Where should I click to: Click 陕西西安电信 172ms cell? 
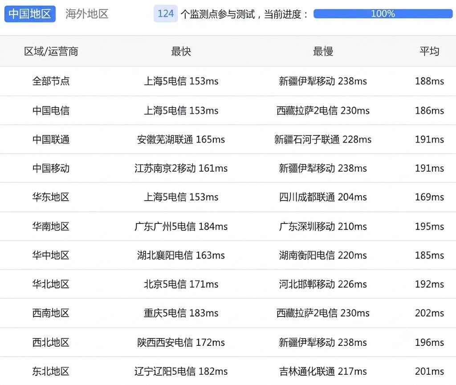[181, 342]
